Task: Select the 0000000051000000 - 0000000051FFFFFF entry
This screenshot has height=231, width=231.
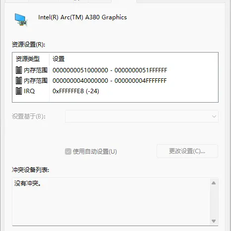Action: [110, 70]
